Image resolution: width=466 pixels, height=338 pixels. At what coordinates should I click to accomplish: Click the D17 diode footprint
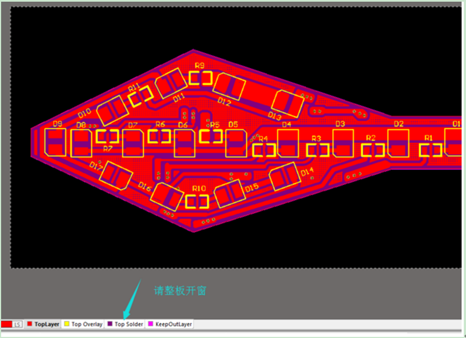coord(118,175)
